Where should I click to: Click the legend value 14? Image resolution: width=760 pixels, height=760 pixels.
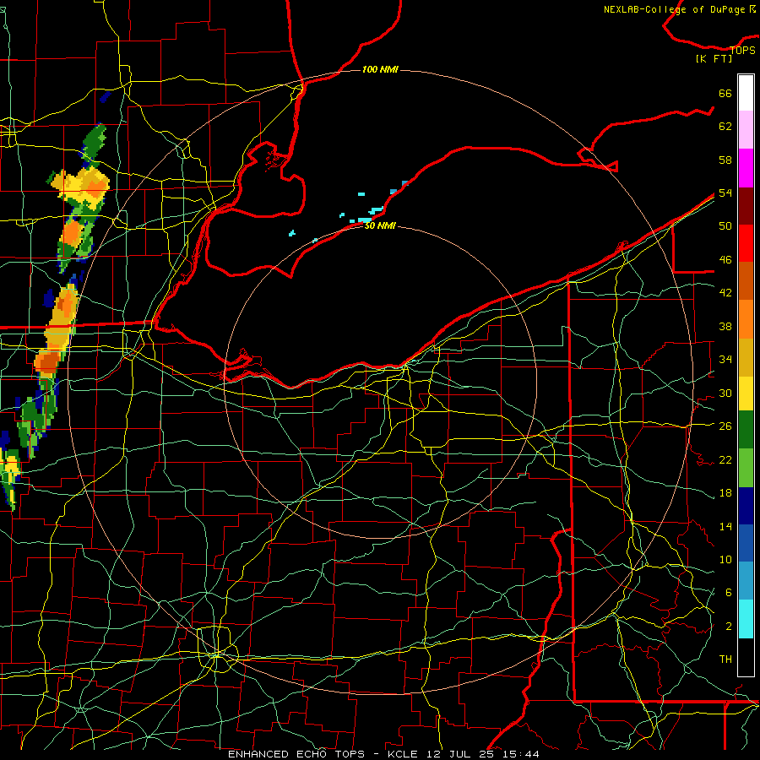click(725, 526)
